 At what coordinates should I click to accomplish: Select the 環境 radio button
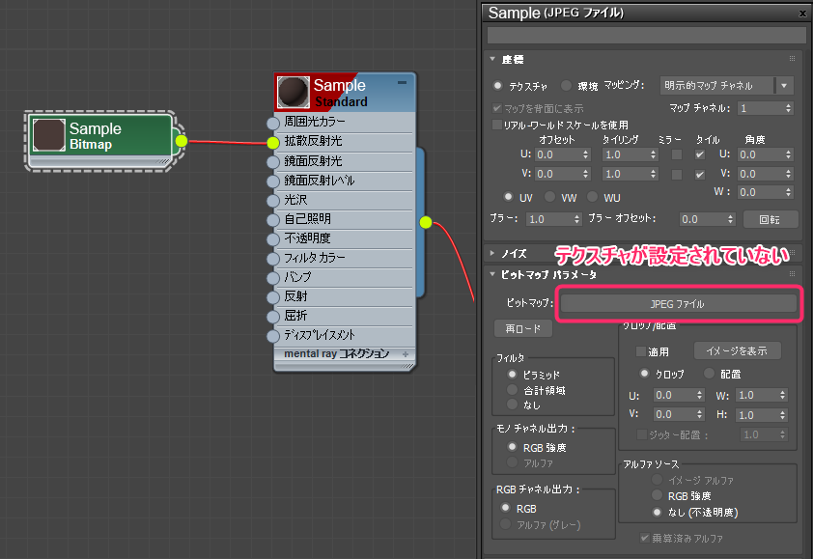[567, 85]
